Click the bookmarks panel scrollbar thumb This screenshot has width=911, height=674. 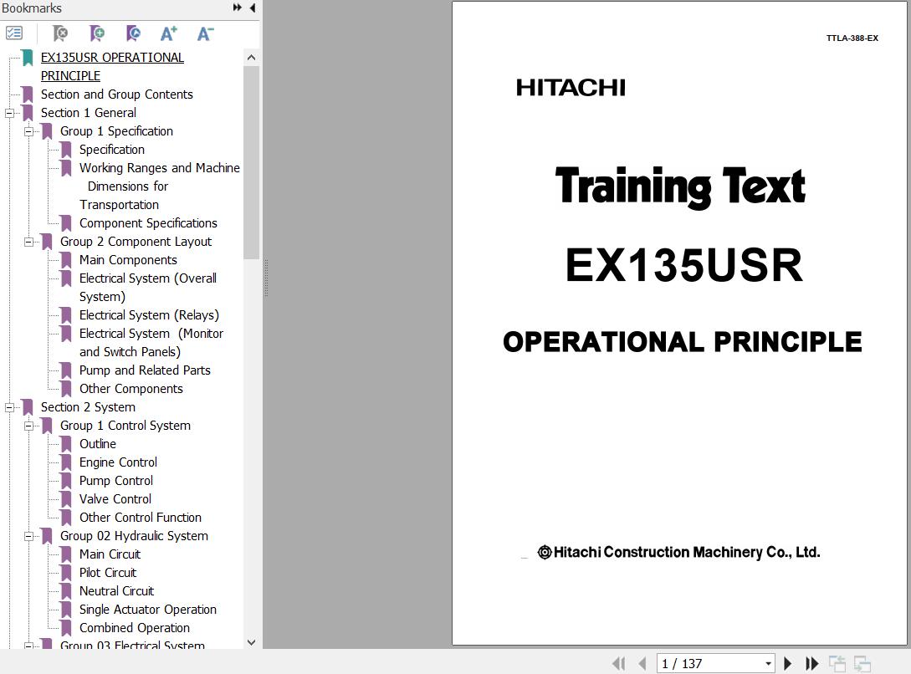pyautogui.click(x=251, y=162)
